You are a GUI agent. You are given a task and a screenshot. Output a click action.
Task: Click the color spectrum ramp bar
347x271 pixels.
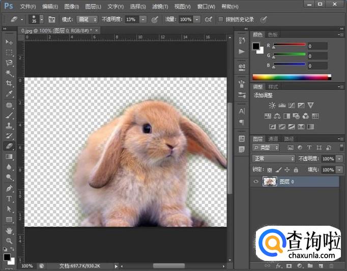(291, 77)
